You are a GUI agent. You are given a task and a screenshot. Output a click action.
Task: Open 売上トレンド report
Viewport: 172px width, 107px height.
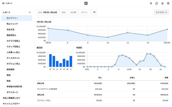(12, 24)
